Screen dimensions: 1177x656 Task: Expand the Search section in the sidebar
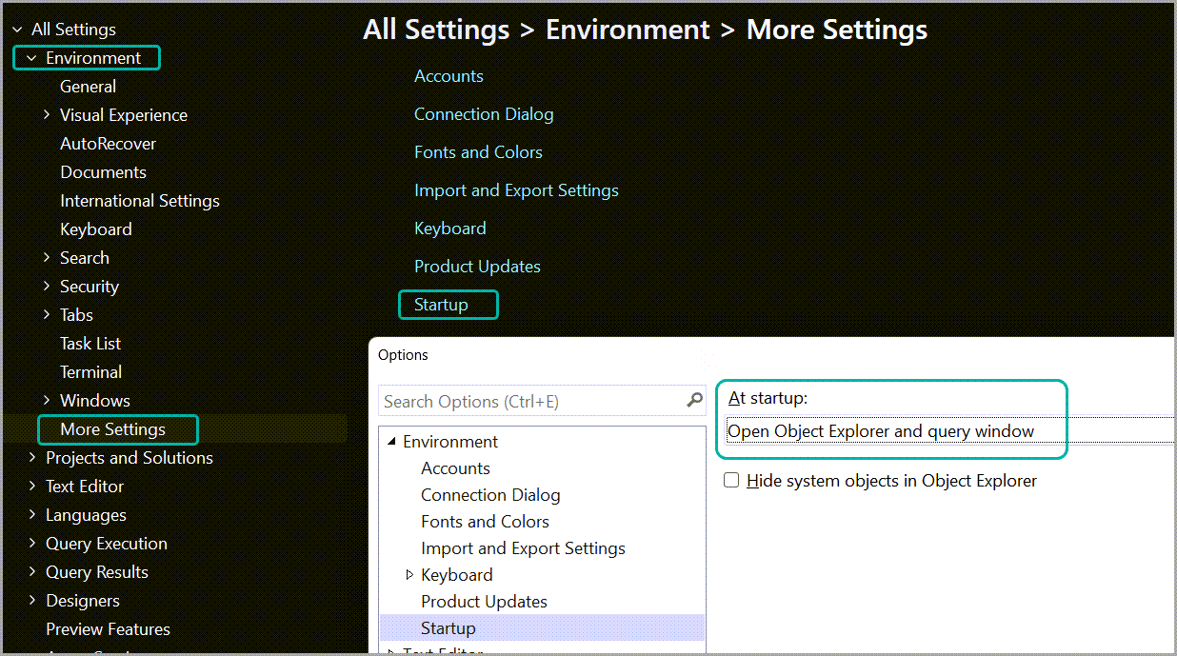click(47, 257)
